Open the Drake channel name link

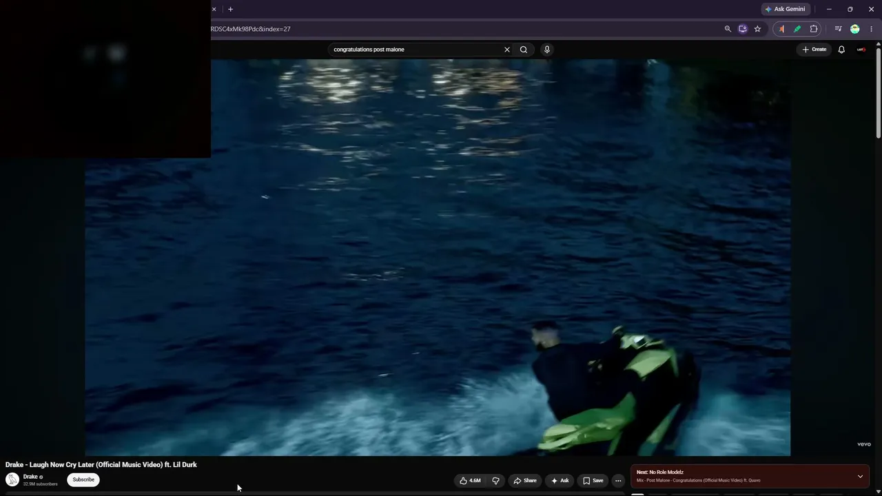click(x=30, y=477)
